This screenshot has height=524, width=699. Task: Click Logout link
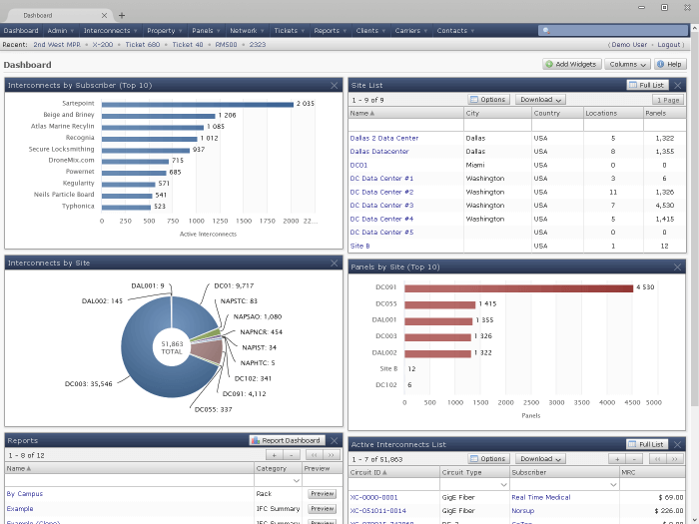coord(670,45)
